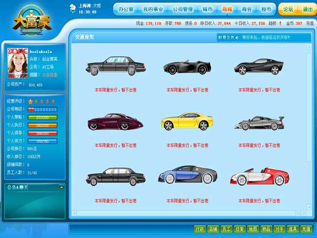Image resolution: width=317 pixels, height=238 pixels.
Task: Click the horizontal scrollbar right arrow
Action: click(x=303, y=213)
